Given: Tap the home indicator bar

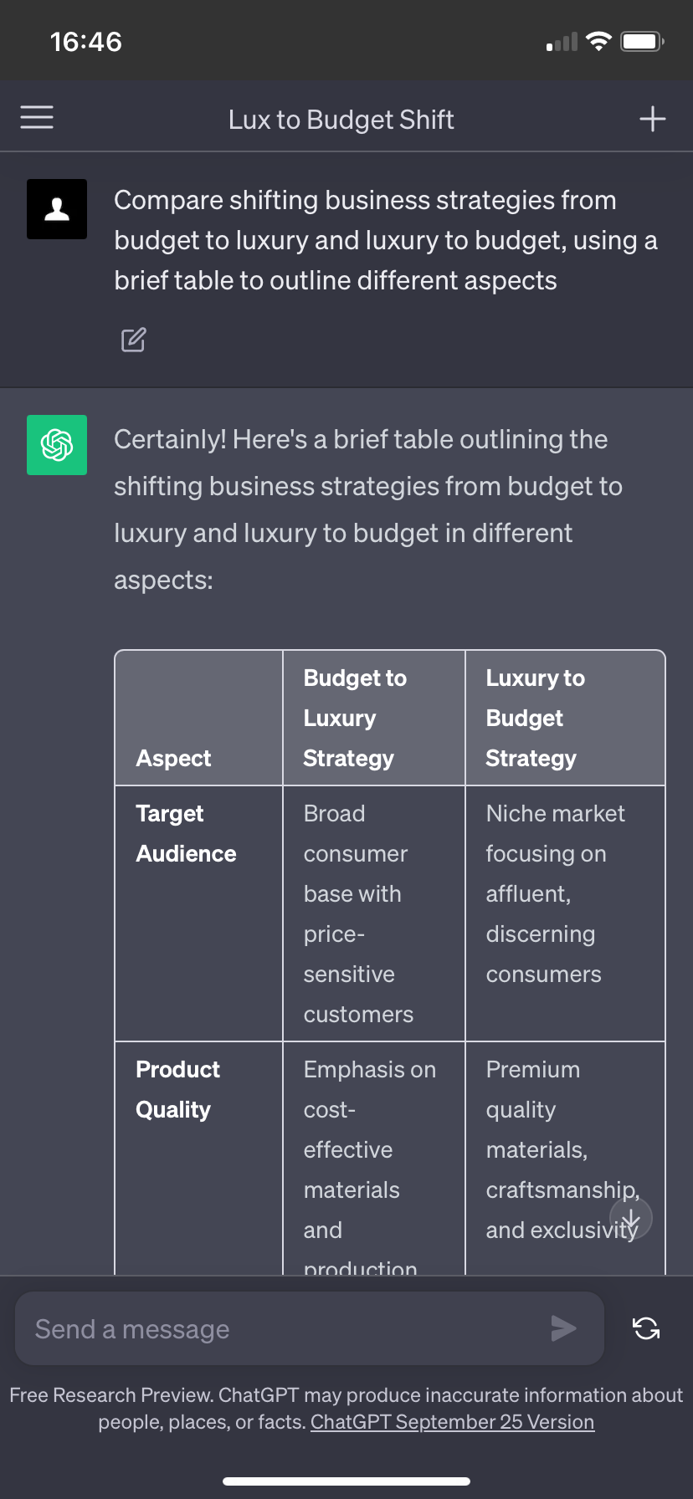Looking at the screenshot, I should point(346,1481).
